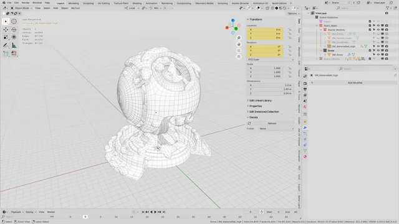Open the XYZ Euler rotation mode dropdown

click(x=270, y=60)
